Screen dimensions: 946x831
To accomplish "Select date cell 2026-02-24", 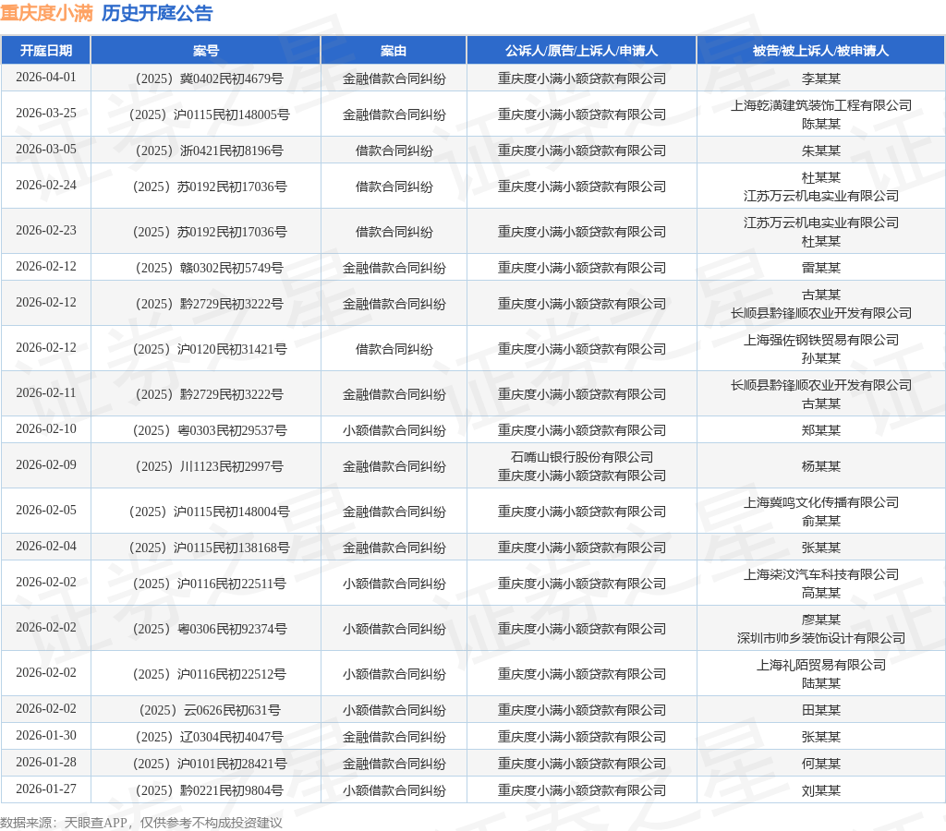I will [46, 186].
